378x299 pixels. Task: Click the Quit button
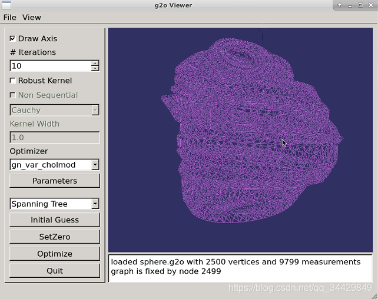point(55,271)
